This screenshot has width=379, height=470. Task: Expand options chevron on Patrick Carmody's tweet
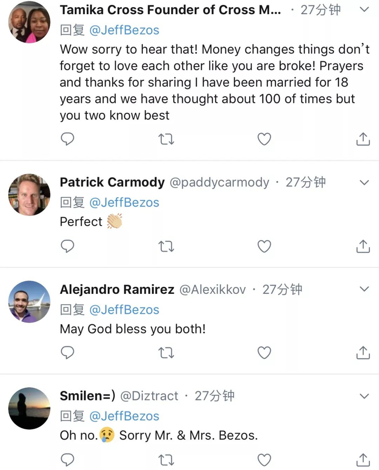(x=364, y=183)
